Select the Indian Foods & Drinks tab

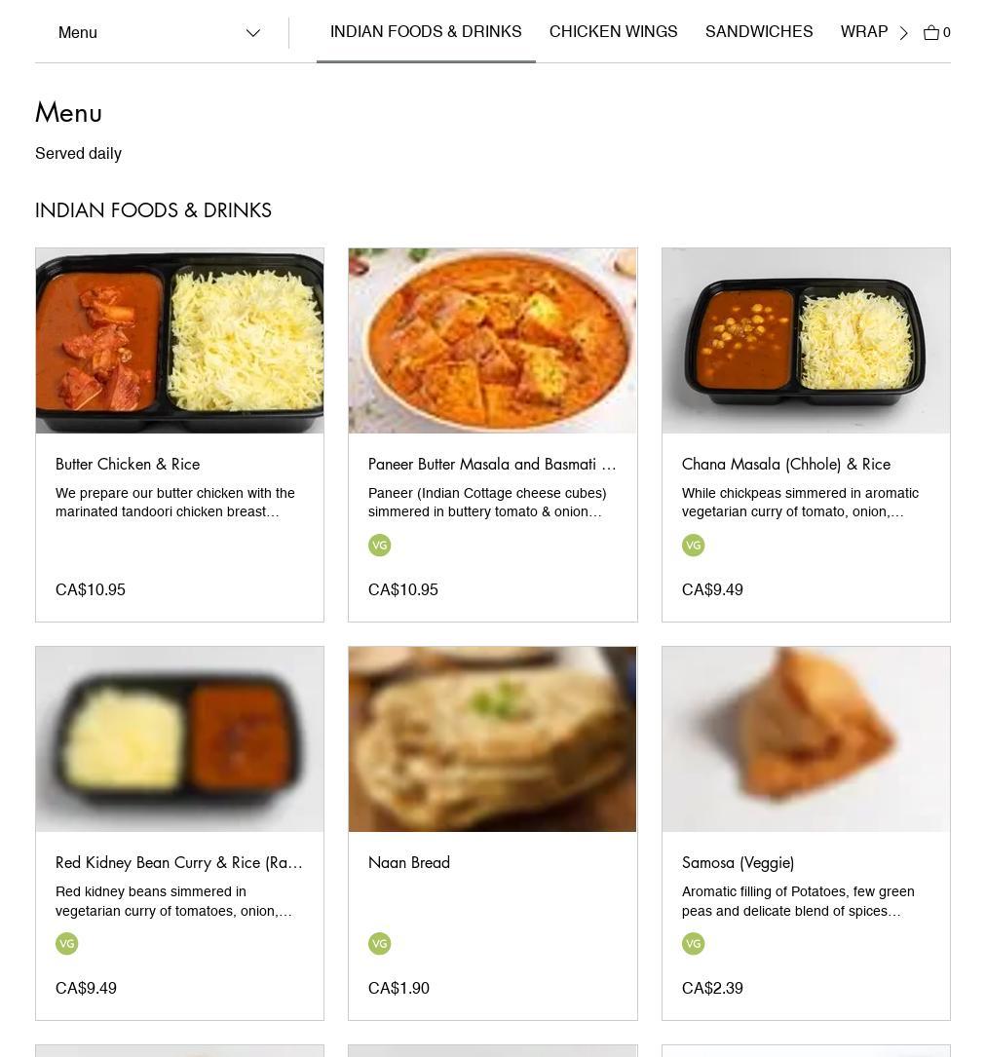point(426,32)
